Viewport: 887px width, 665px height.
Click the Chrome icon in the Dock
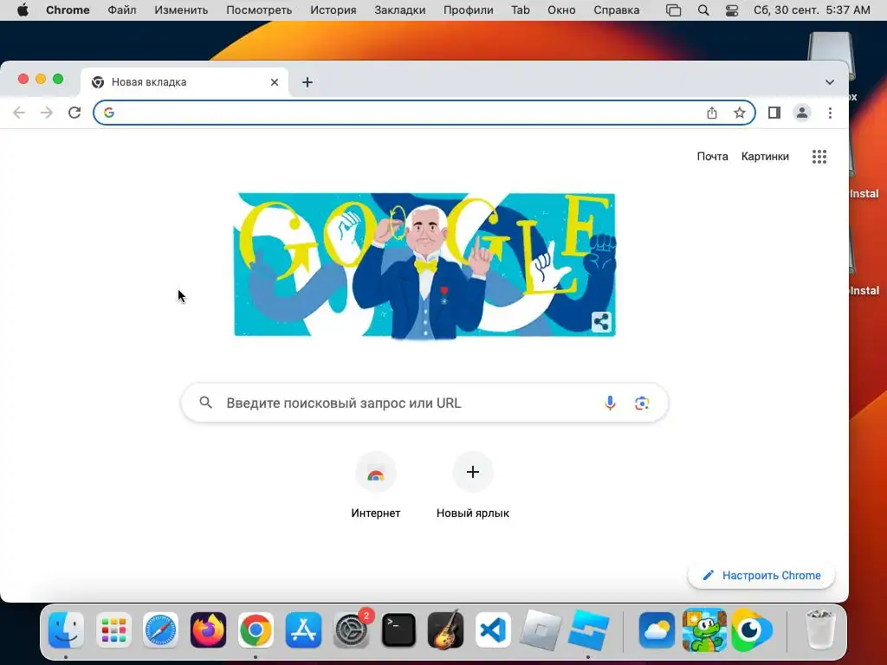256,629
